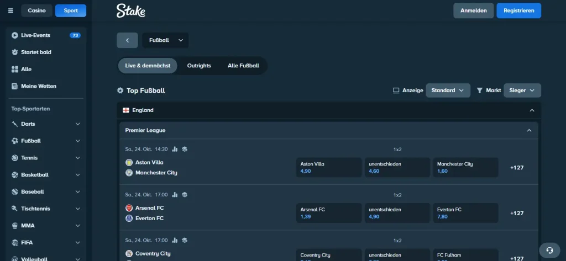
Task: Open the Fußball sport dropdown
Action: pyautogui.click(x=165, y=40)
